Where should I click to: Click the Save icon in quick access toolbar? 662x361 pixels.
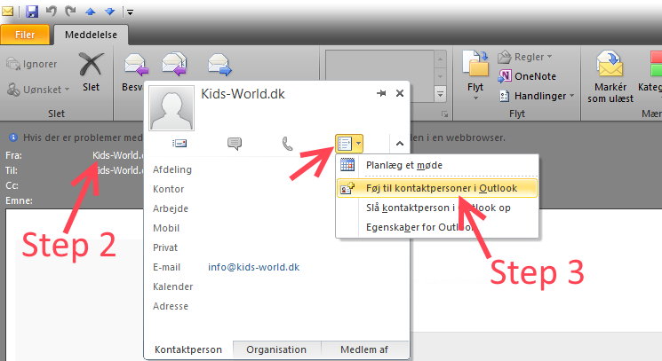point(32,12)
